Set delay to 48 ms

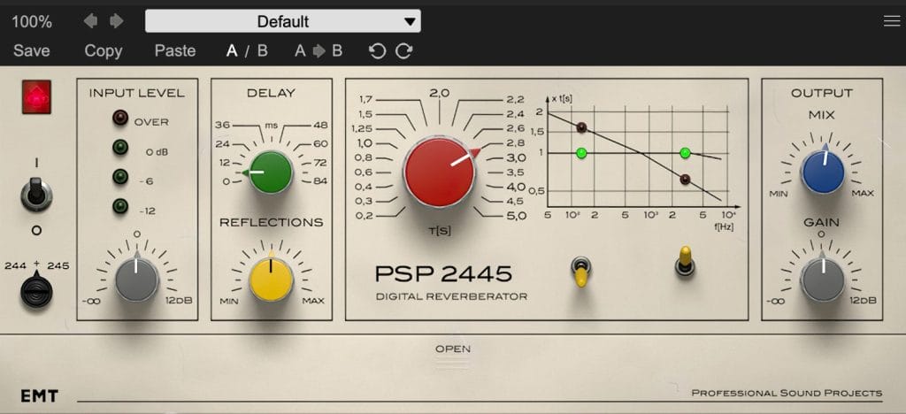(320, 125)
